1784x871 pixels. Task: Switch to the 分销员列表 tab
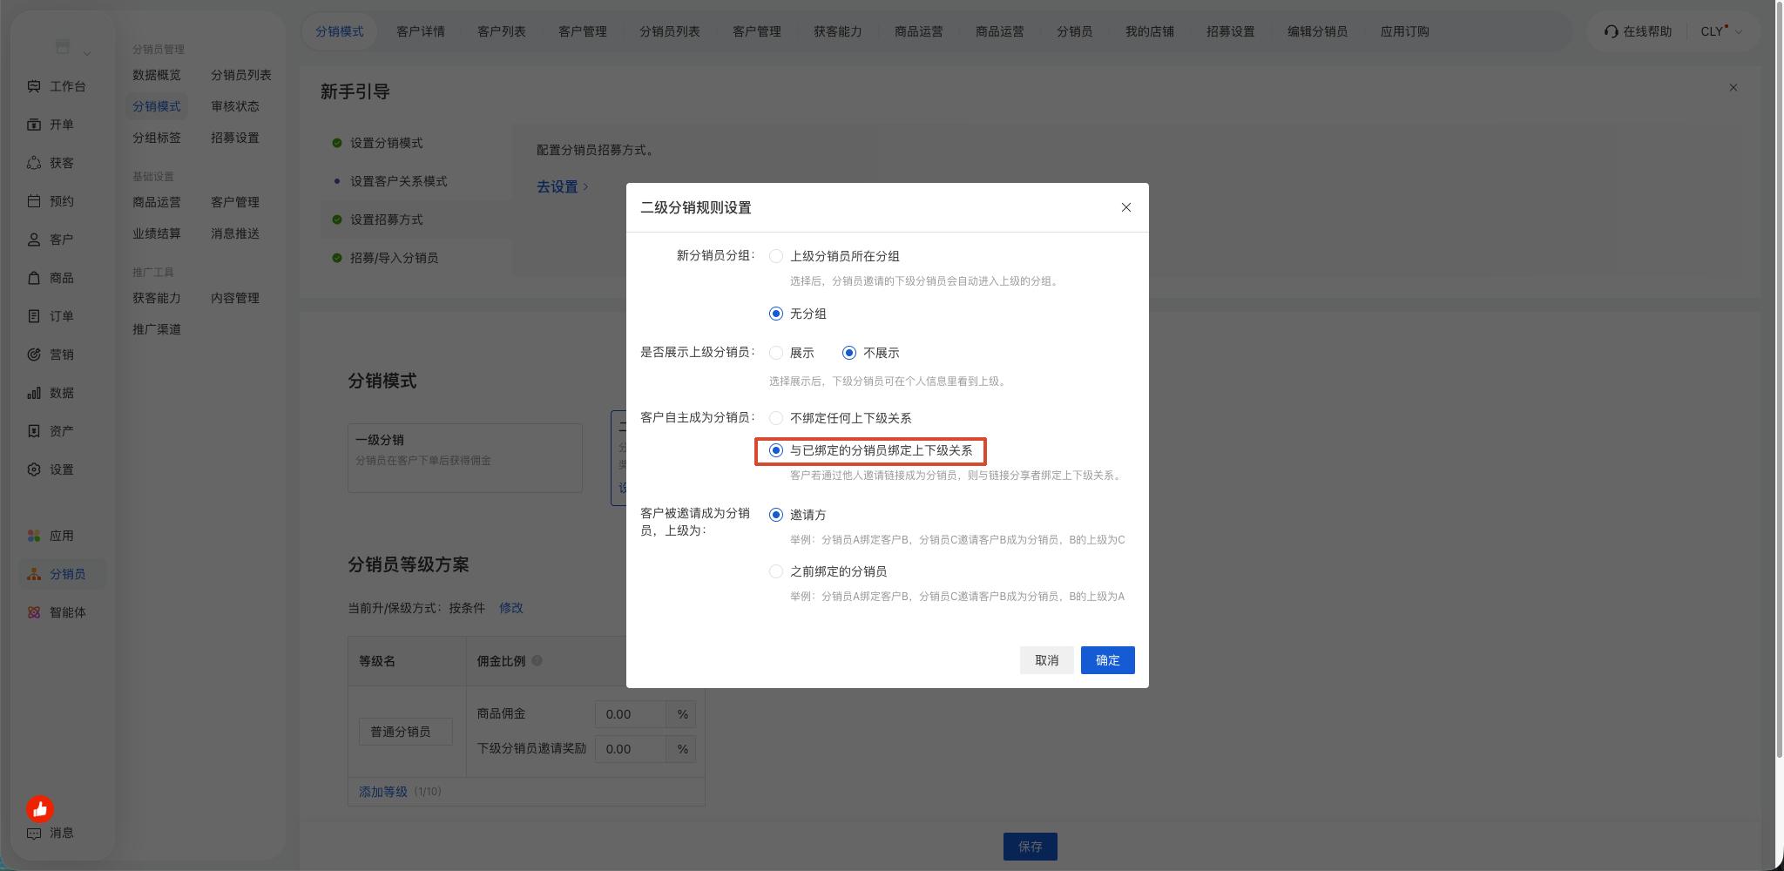point(670,31)
